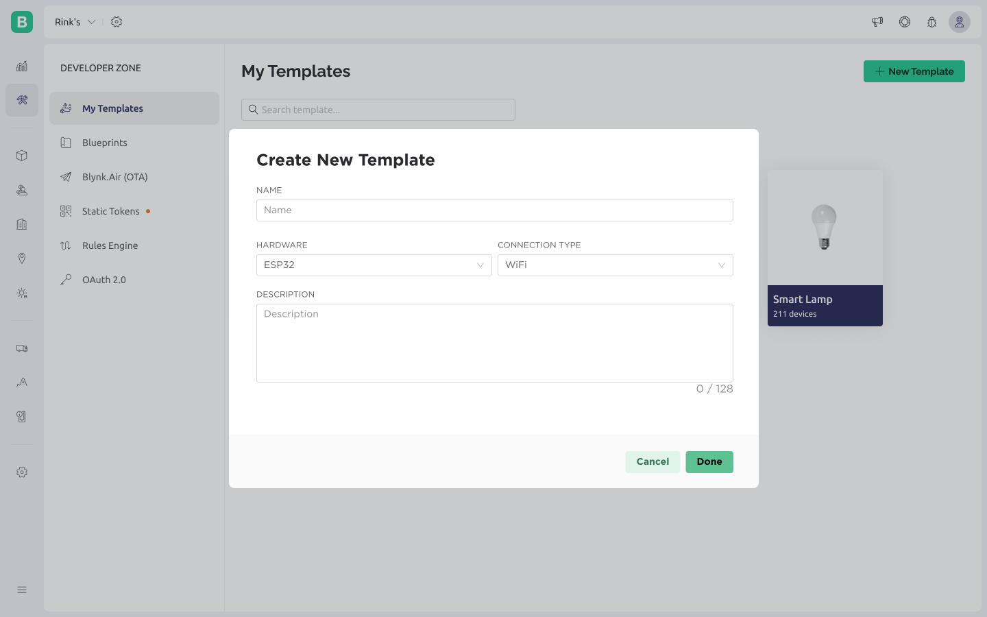
Task: Click the Automations icon in the sidebar
Action: click(21, 293)
